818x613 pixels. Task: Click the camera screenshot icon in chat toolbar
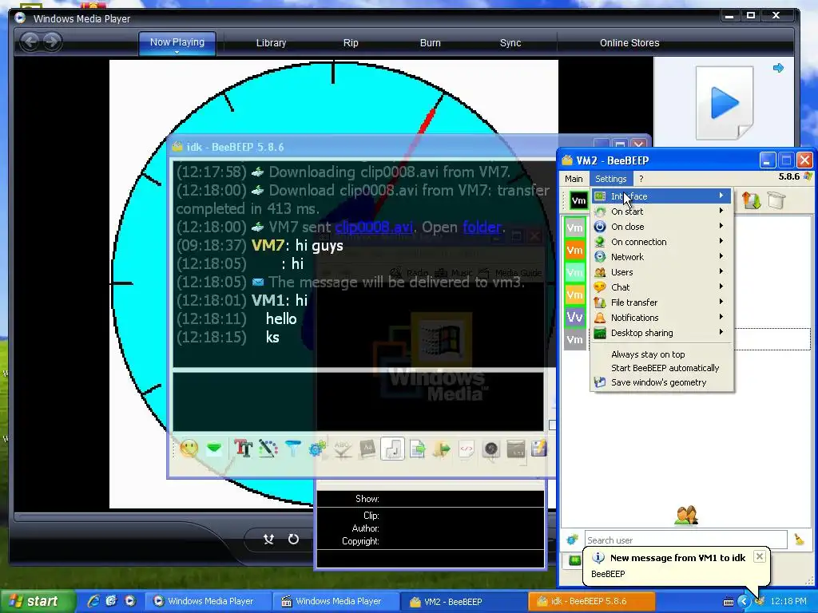click(491, 449)
